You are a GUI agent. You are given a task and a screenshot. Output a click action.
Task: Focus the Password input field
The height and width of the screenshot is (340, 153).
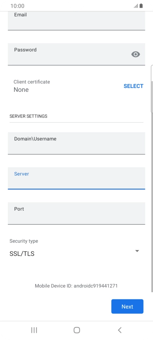click(76, 54)
